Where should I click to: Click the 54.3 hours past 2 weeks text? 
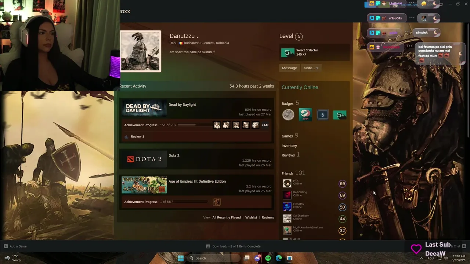pos(252,86)
